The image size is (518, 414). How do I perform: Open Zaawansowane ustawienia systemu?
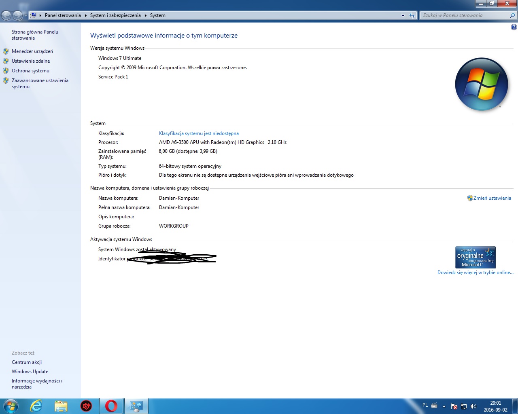pyautogui.click(x=40, y=83)
